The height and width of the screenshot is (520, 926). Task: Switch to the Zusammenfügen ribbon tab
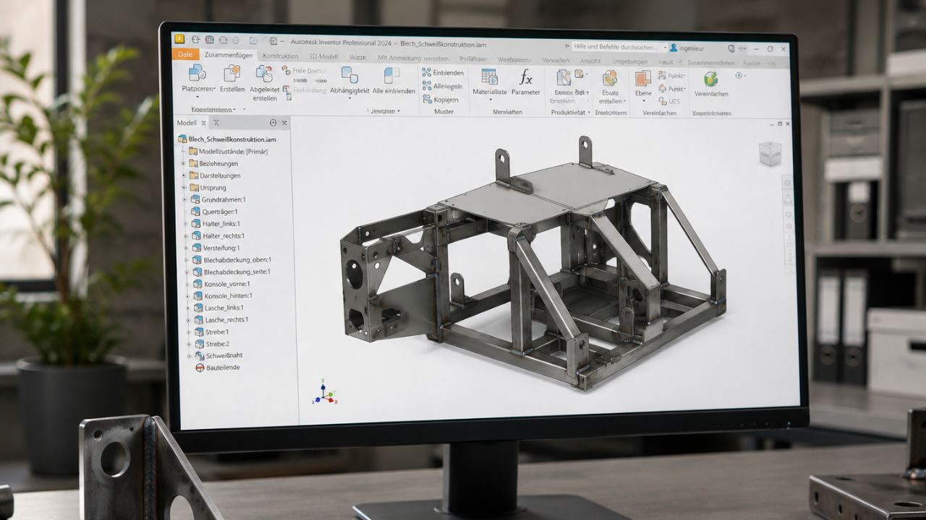click(x=228, y=55)
